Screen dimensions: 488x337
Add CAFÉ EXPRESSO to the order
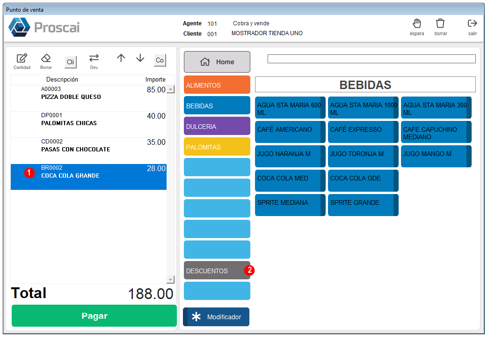(363, 132)
